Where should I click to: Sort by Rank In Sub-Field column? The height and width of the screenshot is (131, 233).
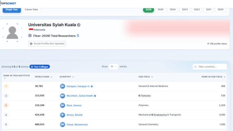pyautogui.click(x=213, y=77)
